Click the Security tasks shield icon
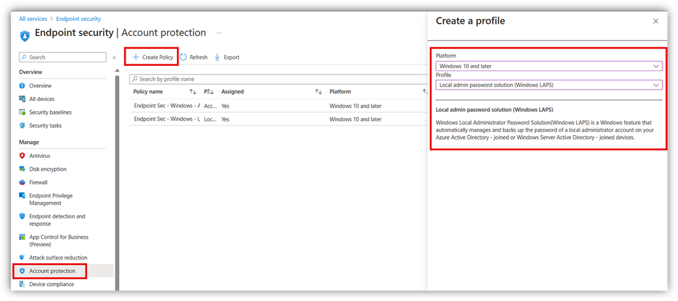The height and width of the screenshot is (301, 678). click(x=22, y=125)
